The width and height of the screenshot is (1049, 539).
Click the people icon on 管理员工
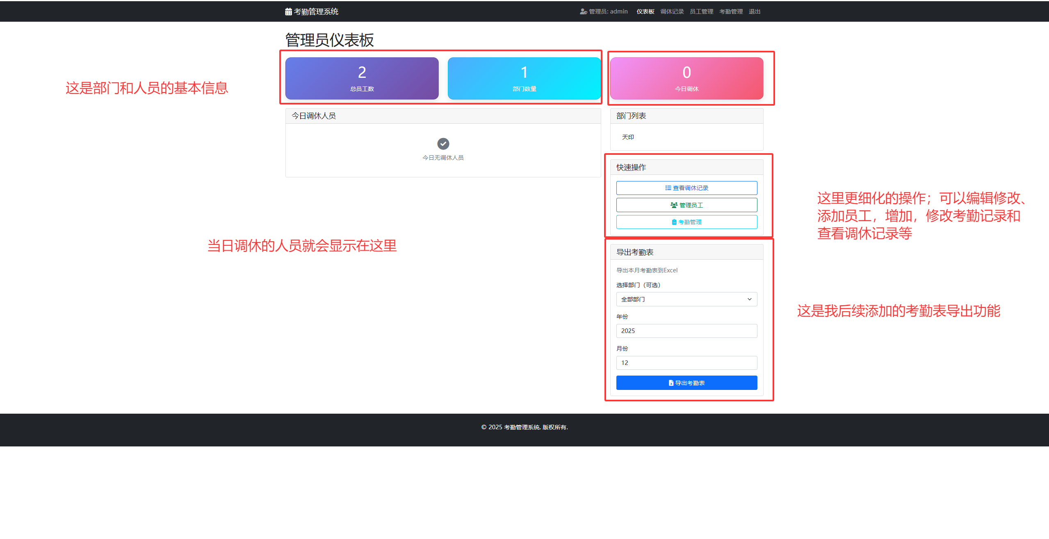point(674,205)
